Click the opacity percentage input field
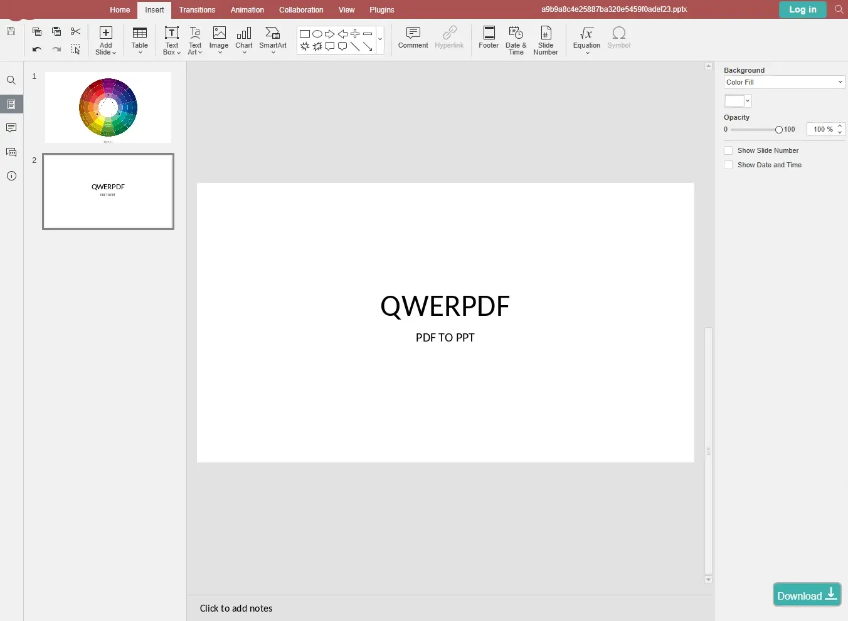 coord(822,129)
